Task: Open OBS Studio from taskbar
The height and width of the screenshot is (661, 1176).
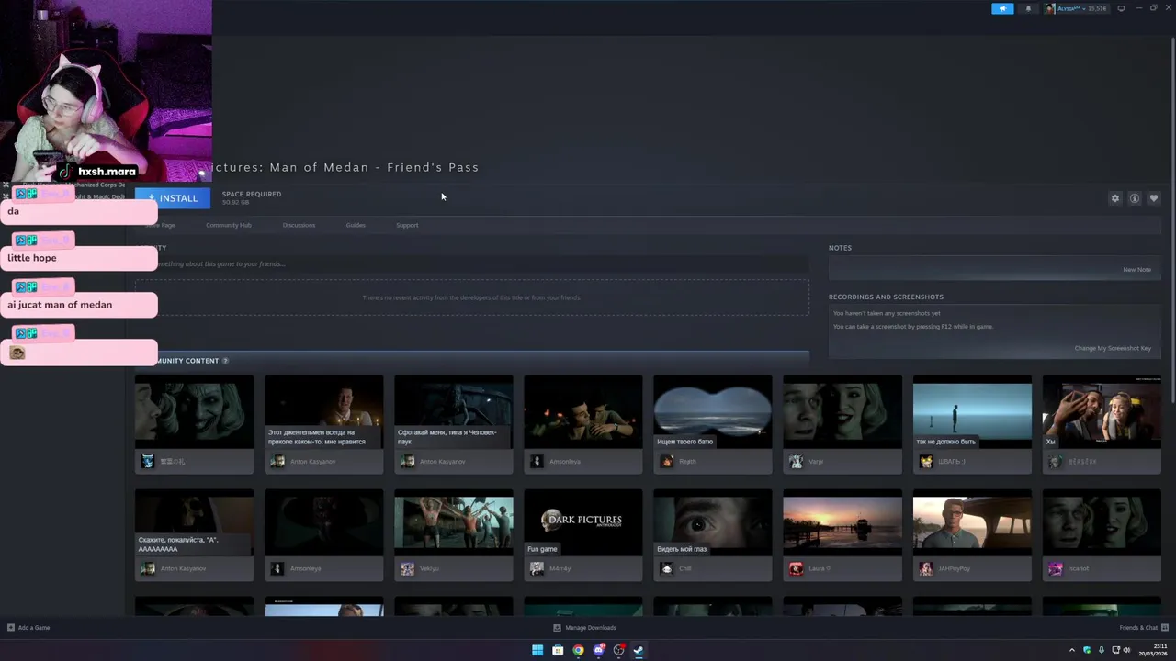Action: [618, 651]
